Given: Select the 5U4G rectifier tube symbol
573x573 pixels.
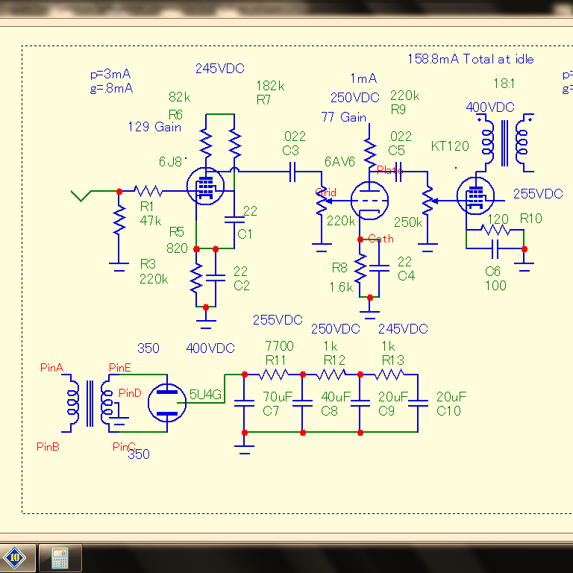Looking at the screenshot, I should (167, 403).
